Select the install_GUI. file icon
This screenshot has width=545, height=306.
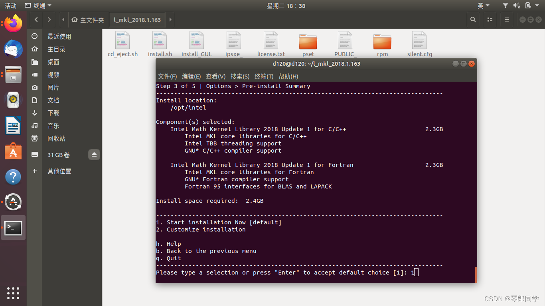click(x=197, y=40)
